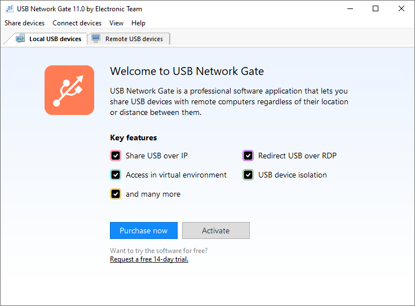415x306 pixels.
Task: Open the Share devices menu
Action: [24, 23]
